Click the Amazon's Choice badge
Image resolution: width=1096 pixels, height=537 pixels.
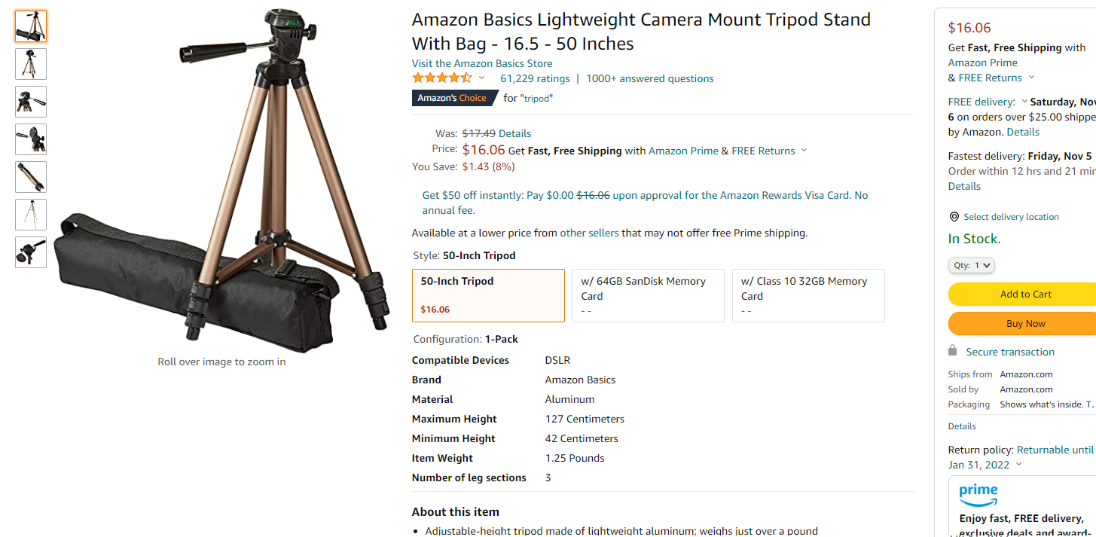click(x=455, y=98)
